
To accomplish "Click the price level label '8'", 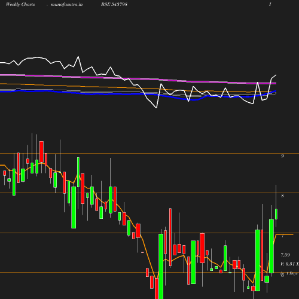I will 282,196.
